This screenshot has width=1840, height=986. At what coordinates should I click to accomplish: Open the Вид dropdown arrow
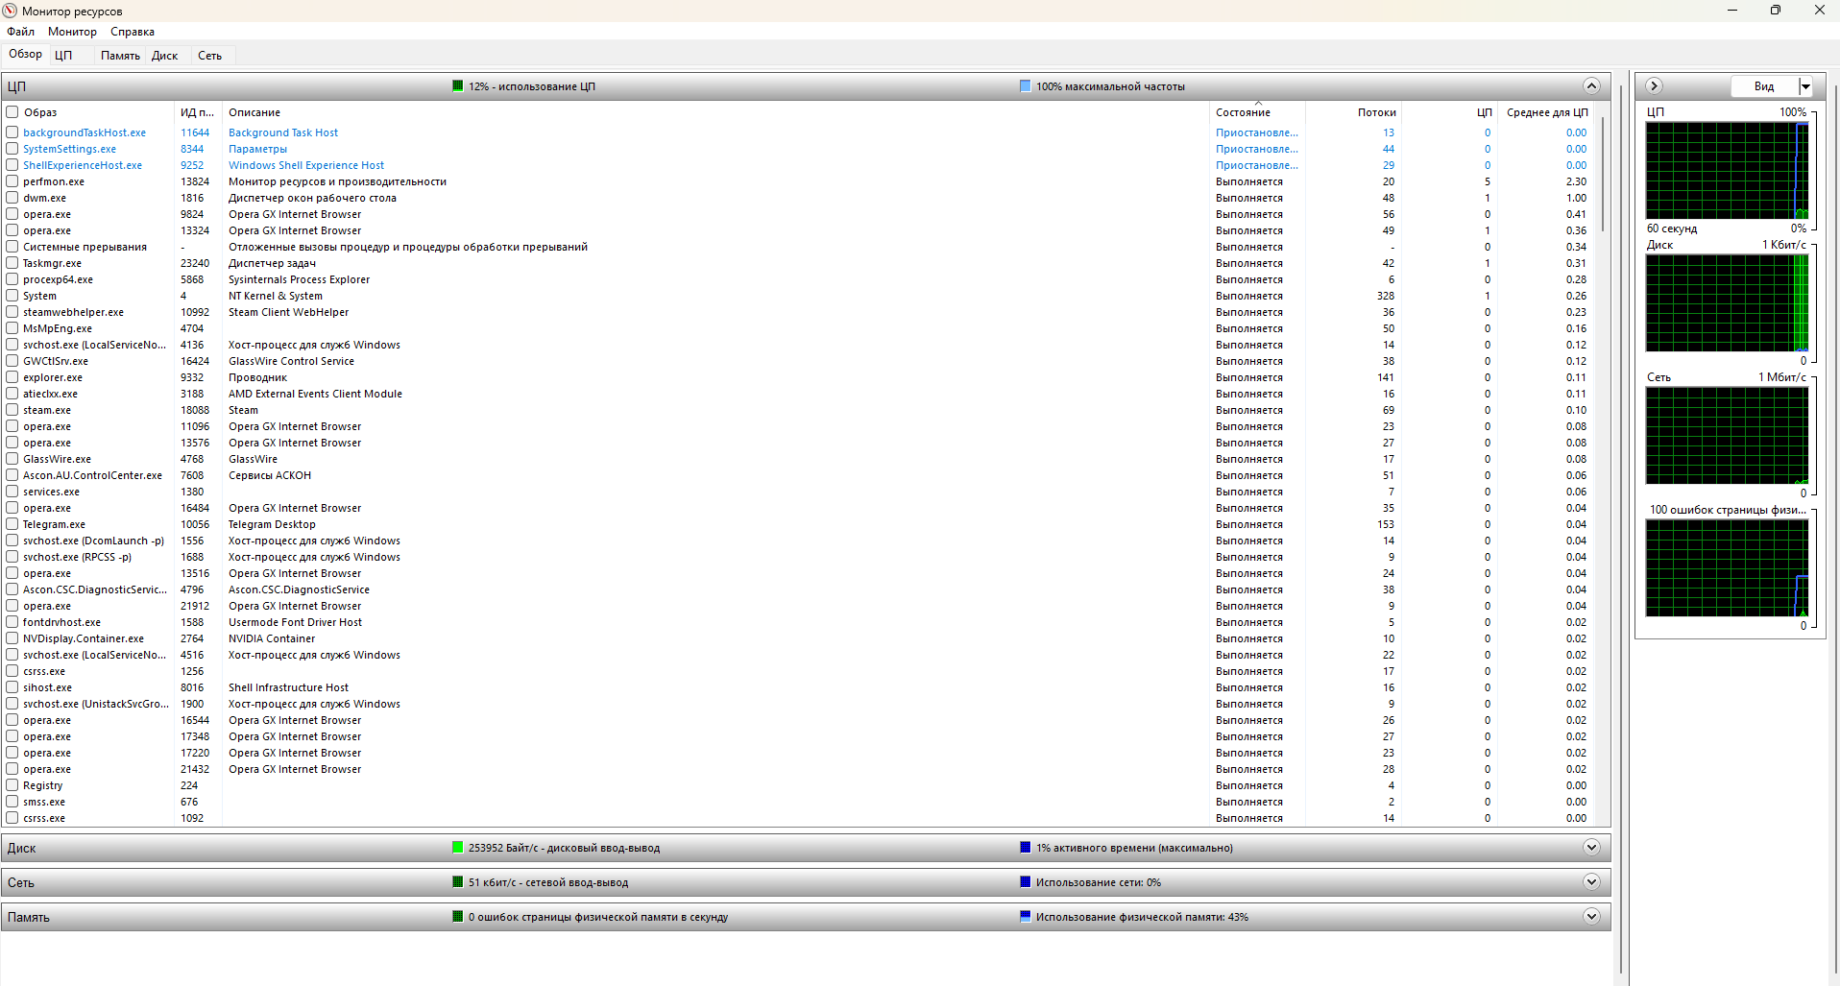1805,86
